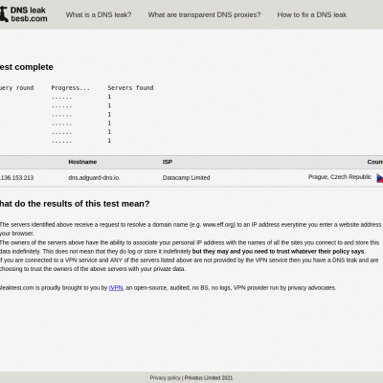Viewport: 383px width, 383px height.
Task: Click the 136.153.213 IP address cell
Action: (16, 178)
